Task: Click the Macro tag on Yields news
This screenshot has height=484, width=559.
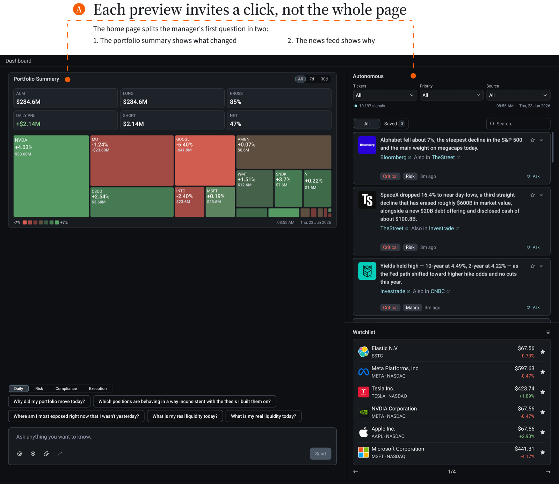Action: pyautogui.click(x=412, y=307)
